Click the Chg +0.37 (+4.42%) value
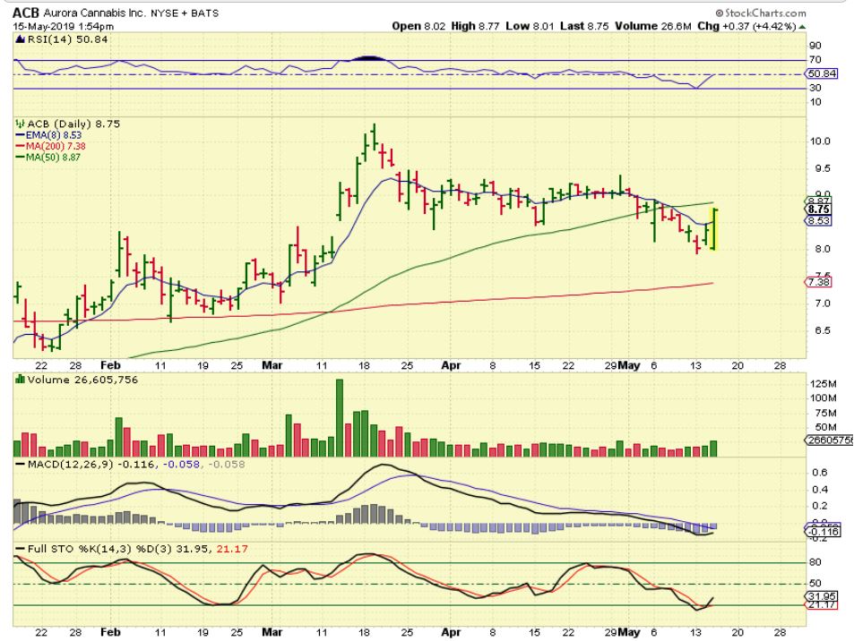854x641 pixels. point(746,26)
